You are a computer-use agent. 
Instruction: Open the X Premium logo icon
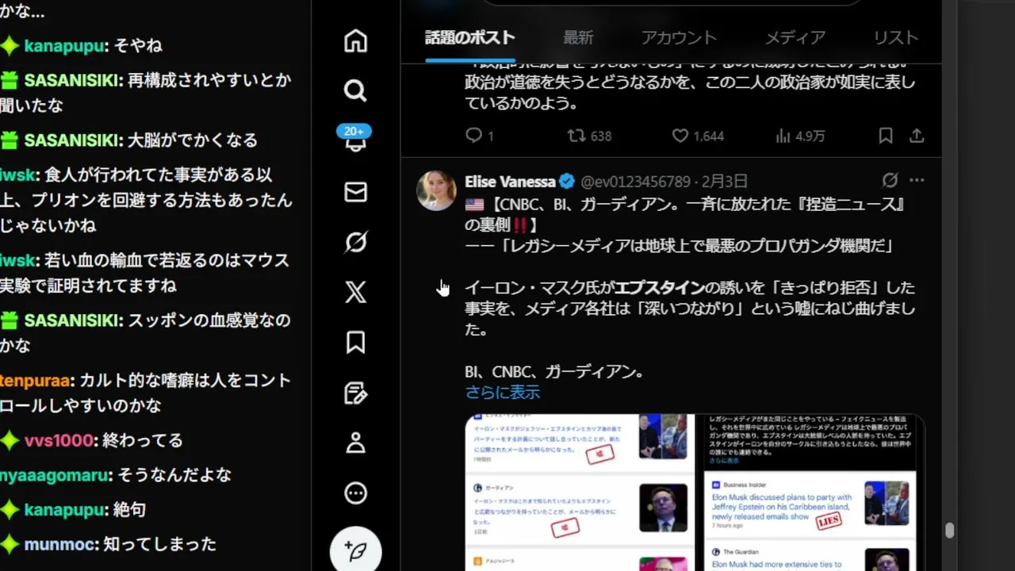pyautogui.click(x=355, y=292)
